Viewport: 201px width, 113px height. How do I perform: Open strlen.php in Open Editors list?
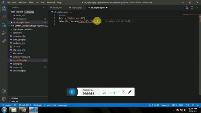click(20, 15)
